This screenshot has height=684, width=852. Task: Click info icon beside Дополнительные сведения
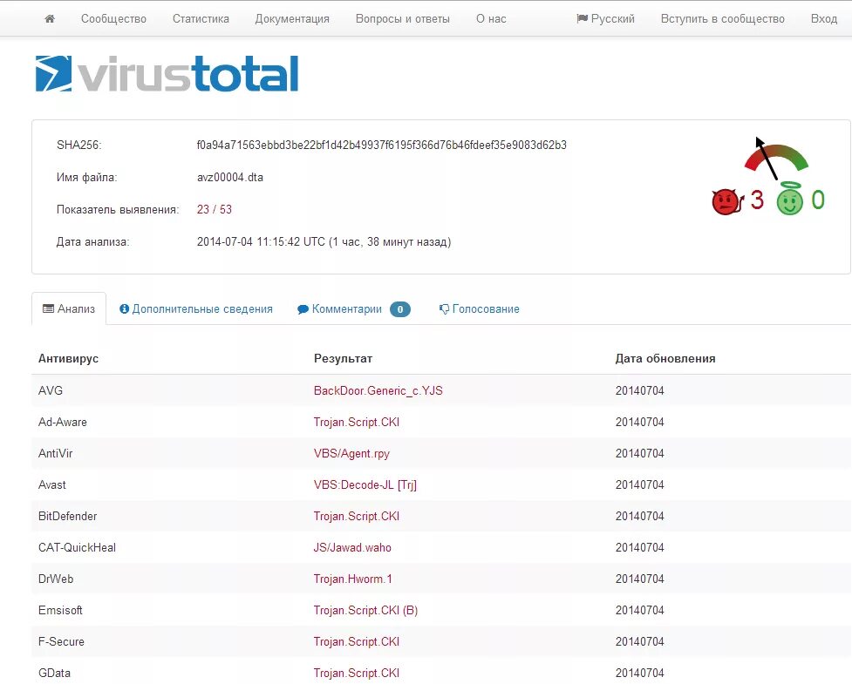[x=124, y=308]
